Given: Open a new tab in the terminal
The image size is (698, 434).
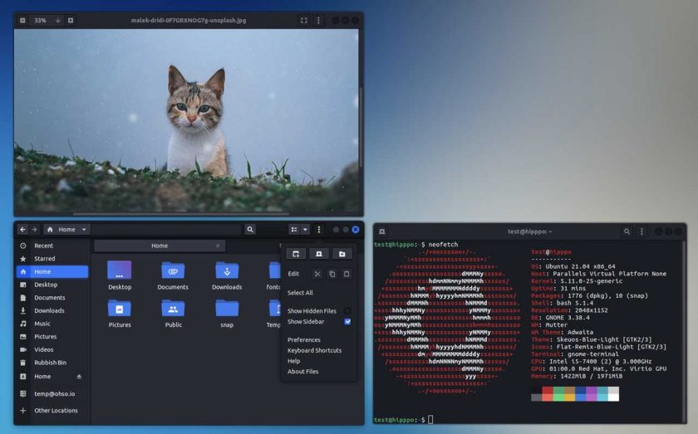Looking at the screenshot, I should [x=382, y=232].
